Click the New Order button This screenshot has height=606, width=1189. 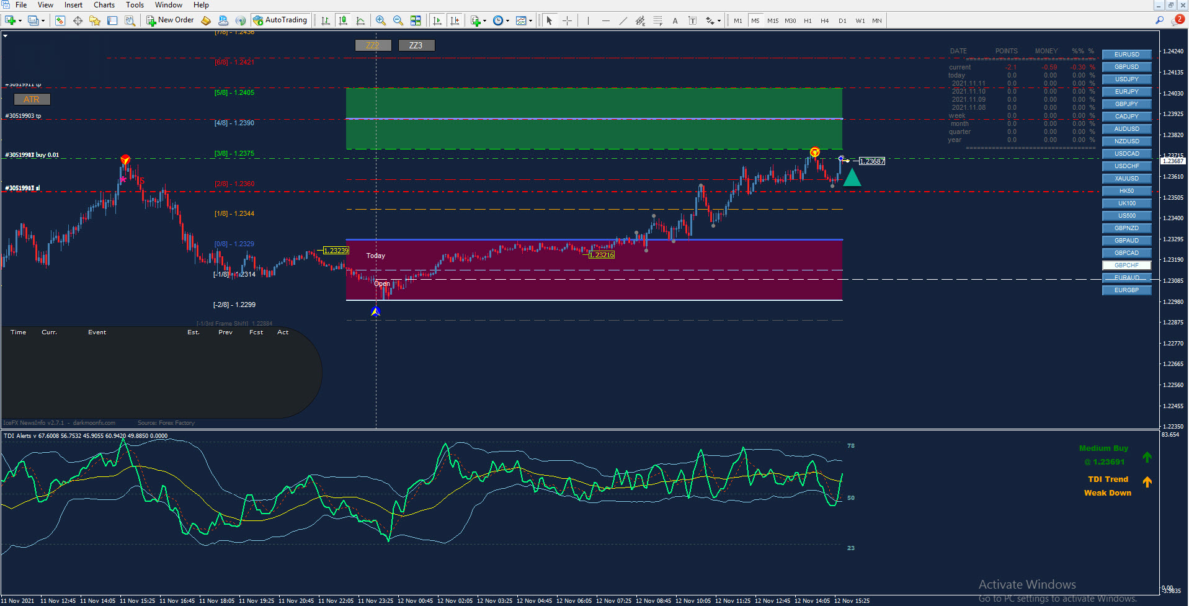pos(170,20)
